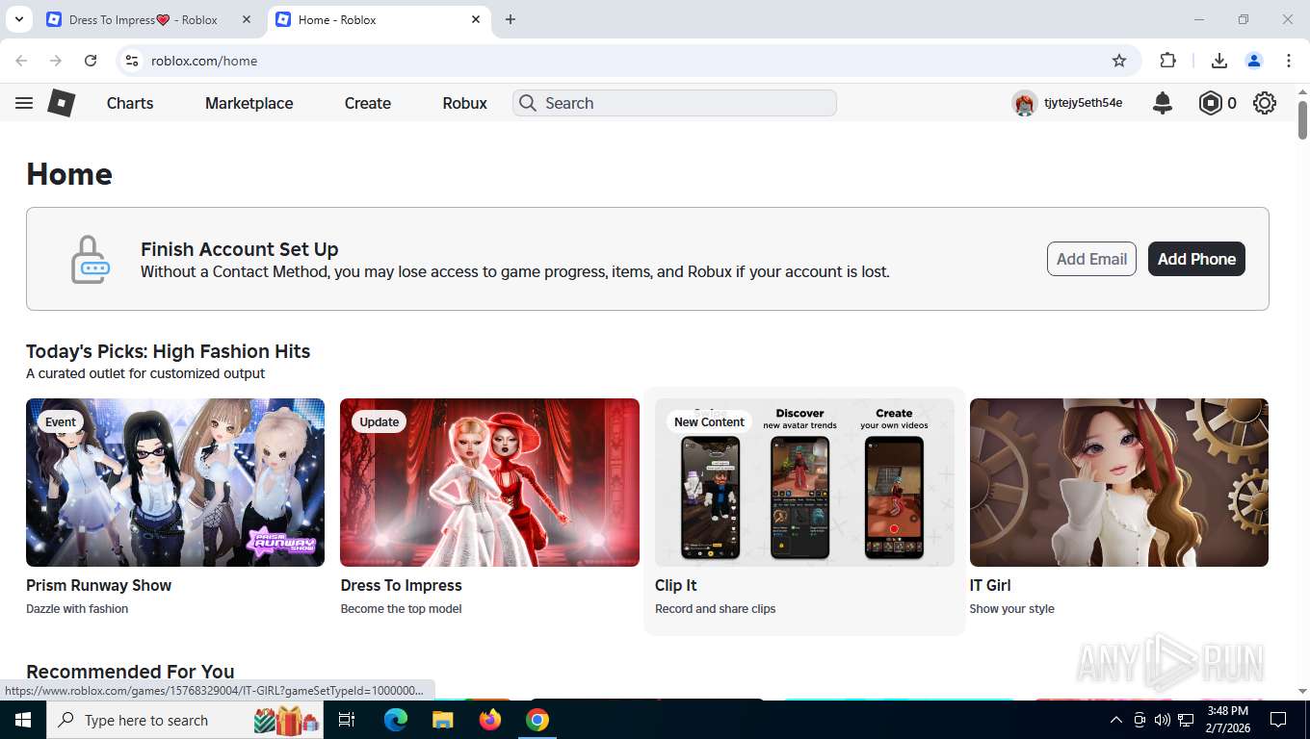The image size is (1310, 739).
Task: Open the Roblox hamburger navigation menu
Action: click(x=24, y=103)
